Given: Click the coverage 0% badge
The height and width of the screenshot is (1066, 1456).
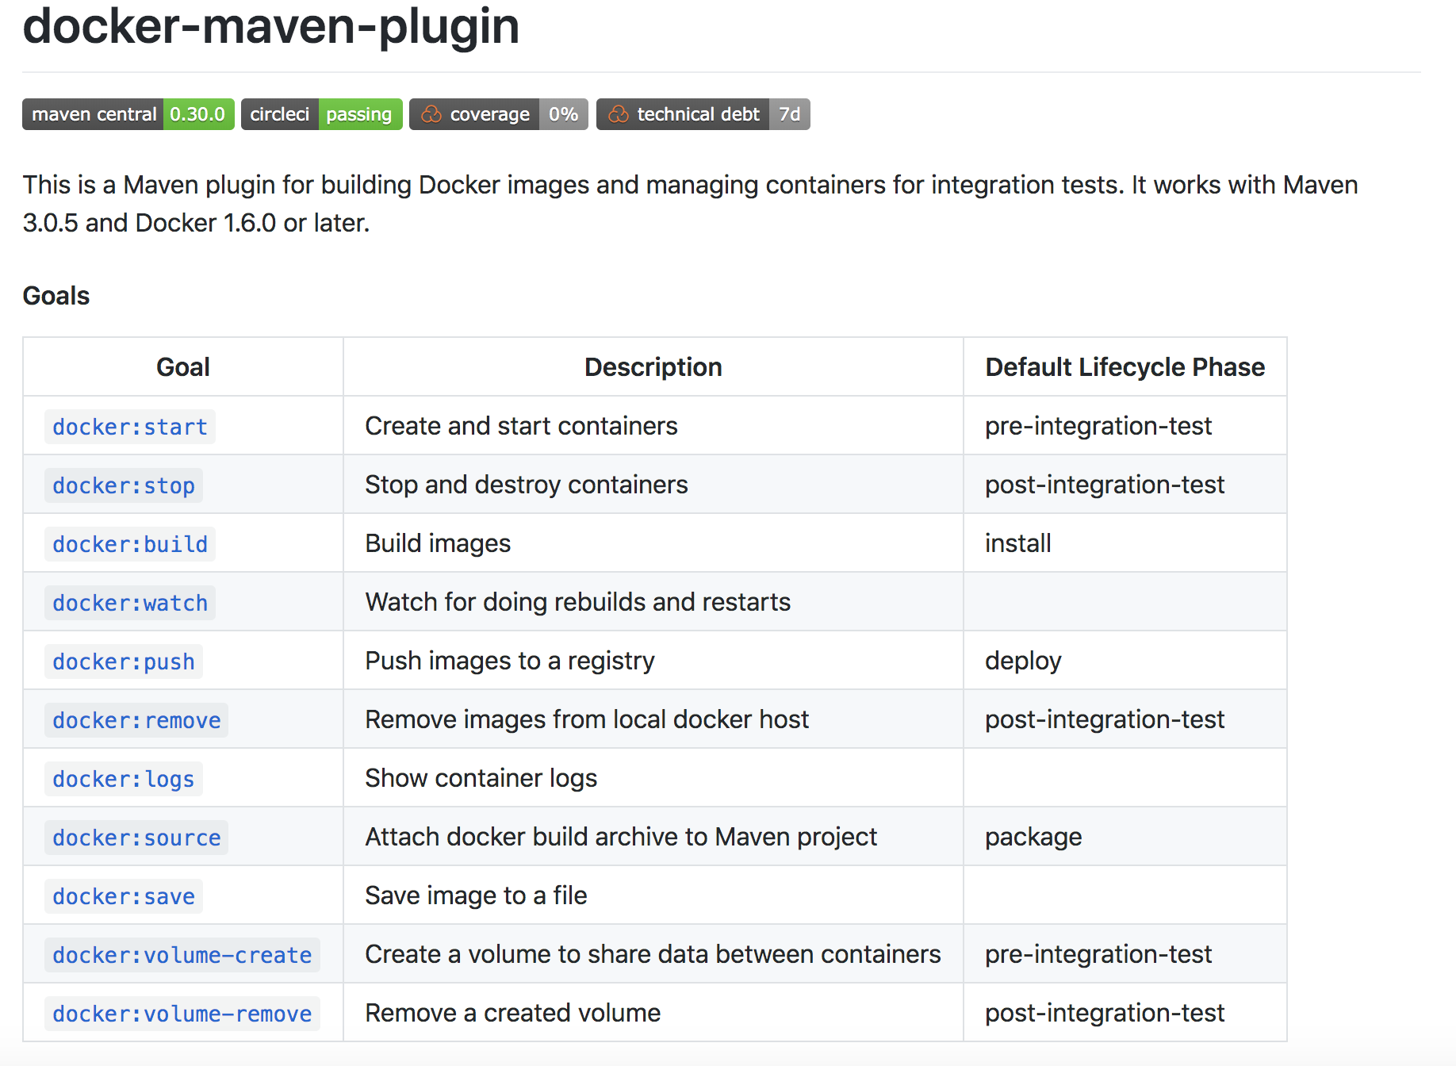Looking at the screenshot, I should pos(498,114).
